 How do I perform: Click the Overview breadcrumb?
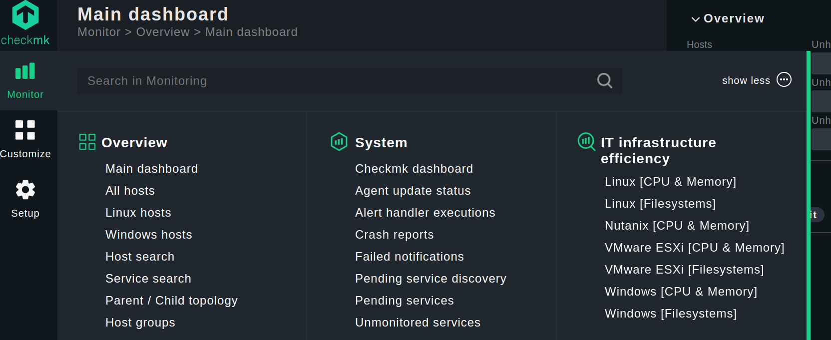coord(163,32)
